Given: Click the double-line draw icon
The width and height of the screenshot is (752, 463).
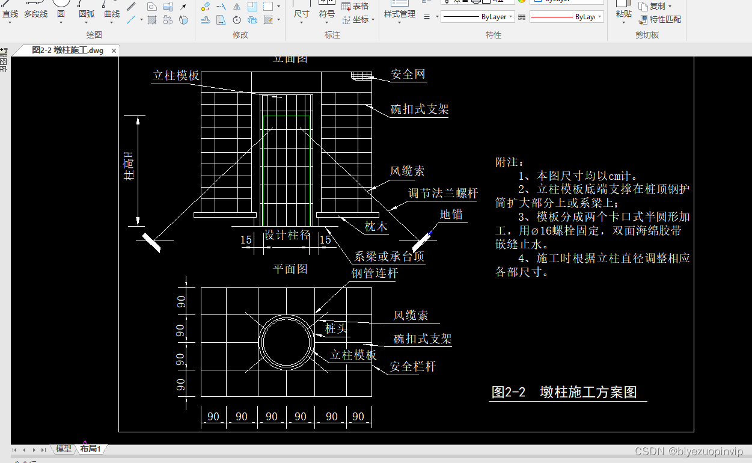Looking at the screenshot, I should 131,6.
